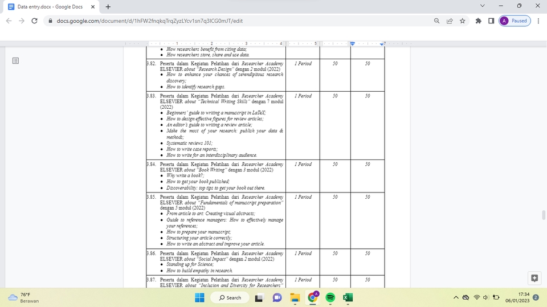Viewport: 547px width, 307px height.
Task: Click the left indent marker on ruler
Action: click(x=352, y=44)
